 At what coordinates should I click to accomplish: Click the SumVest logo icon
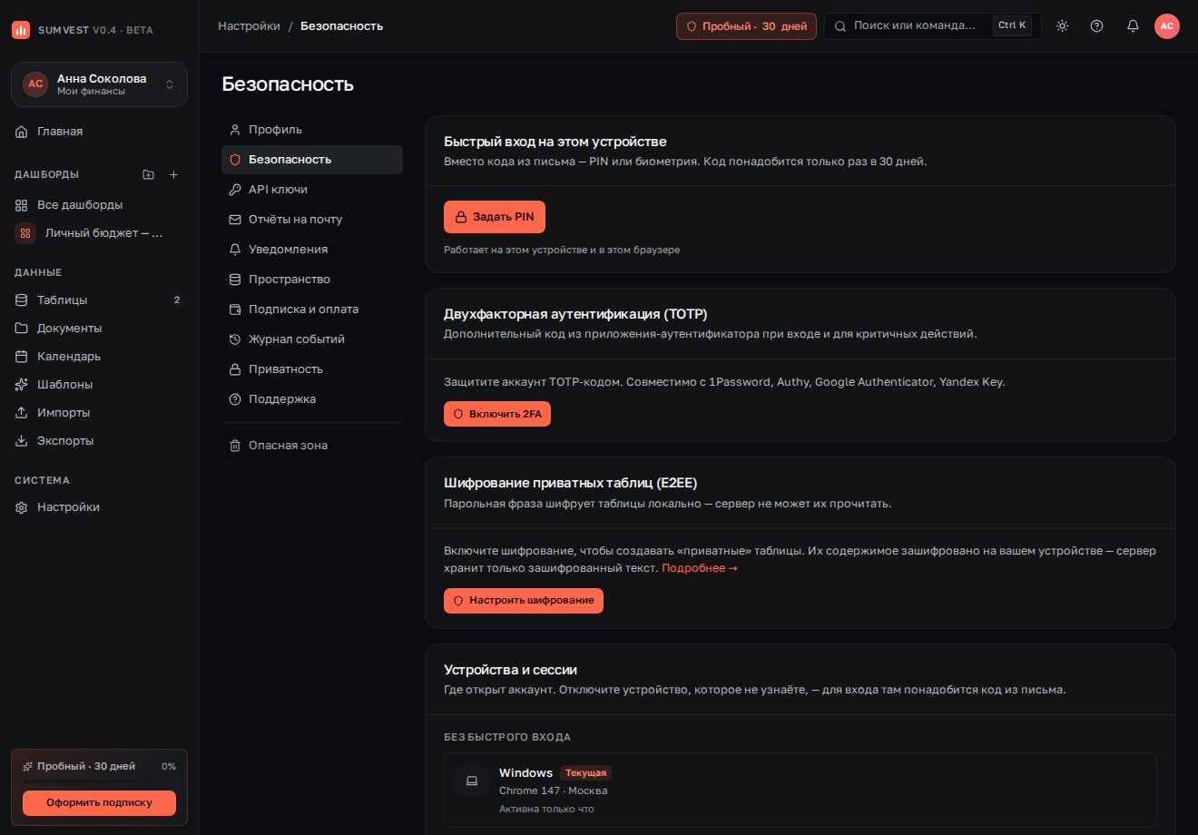(21, 30)
